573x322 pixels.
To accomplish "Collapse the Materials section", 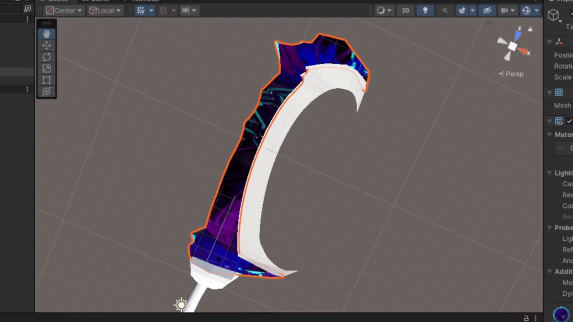I will click(549, 135).
